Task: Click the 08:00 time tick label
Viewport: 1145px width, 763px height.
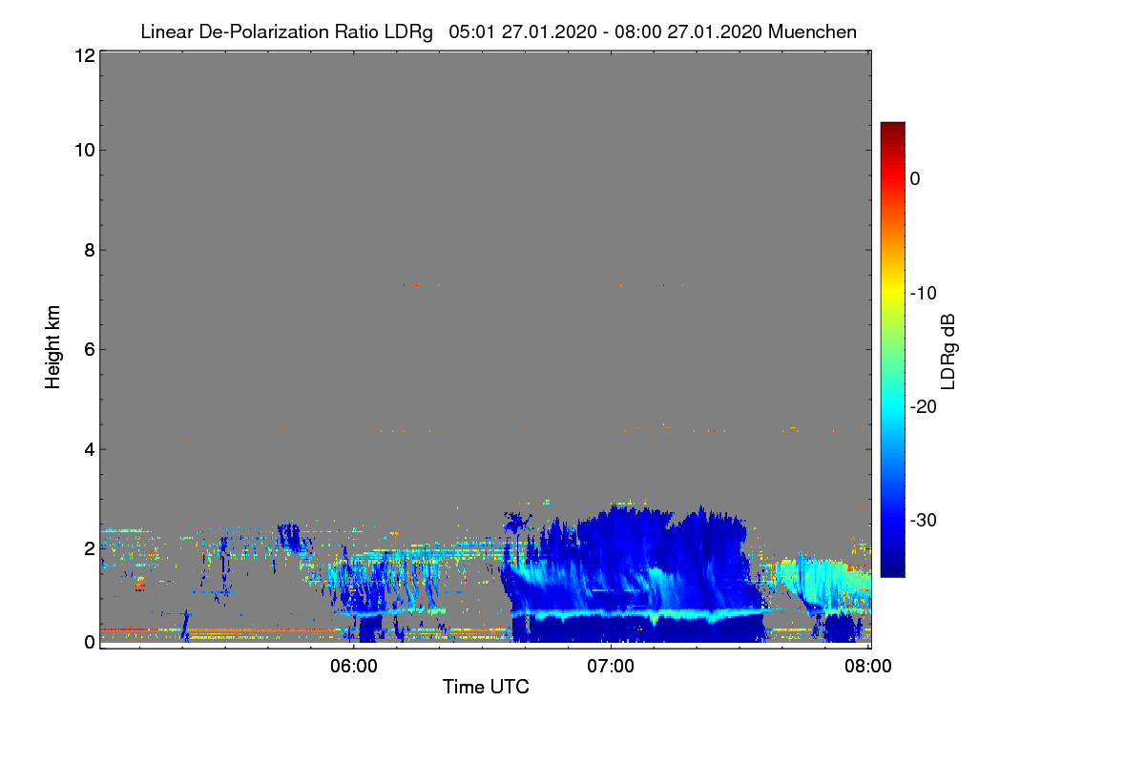Action: (868, 666)
